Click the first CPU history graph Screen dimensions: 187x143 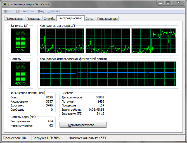tap(62, 41)
